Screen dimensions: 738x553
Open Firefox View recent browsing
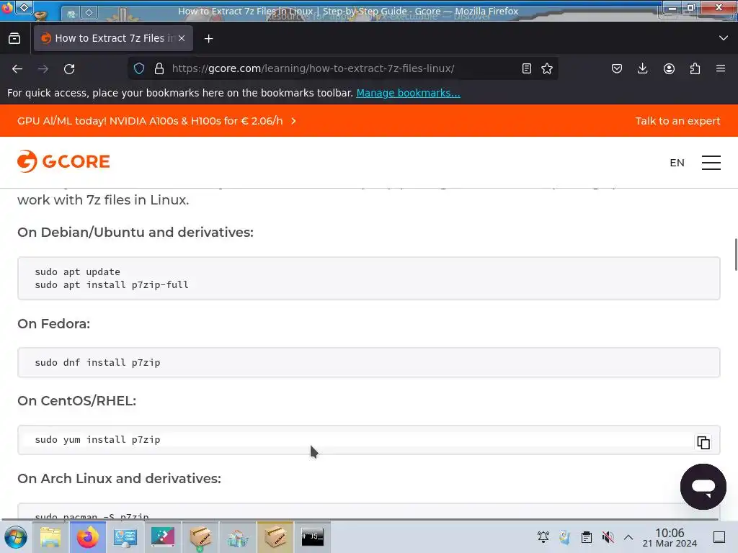coord(14,38)
